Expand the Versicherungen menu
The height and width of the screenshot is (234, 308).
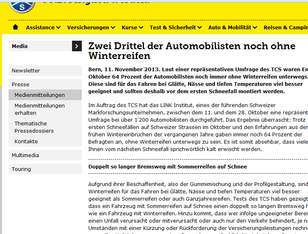[x=91, y=28]
